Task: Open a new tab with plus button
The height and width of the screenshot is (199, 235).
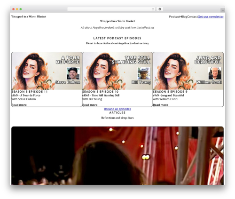Action: (x=223, y=10)
